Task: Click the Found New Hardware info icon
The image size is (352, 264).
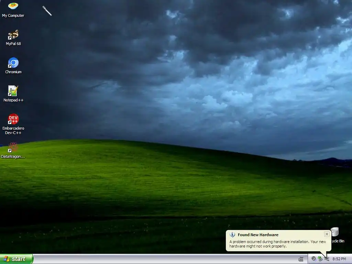Action: pos(232,234)
